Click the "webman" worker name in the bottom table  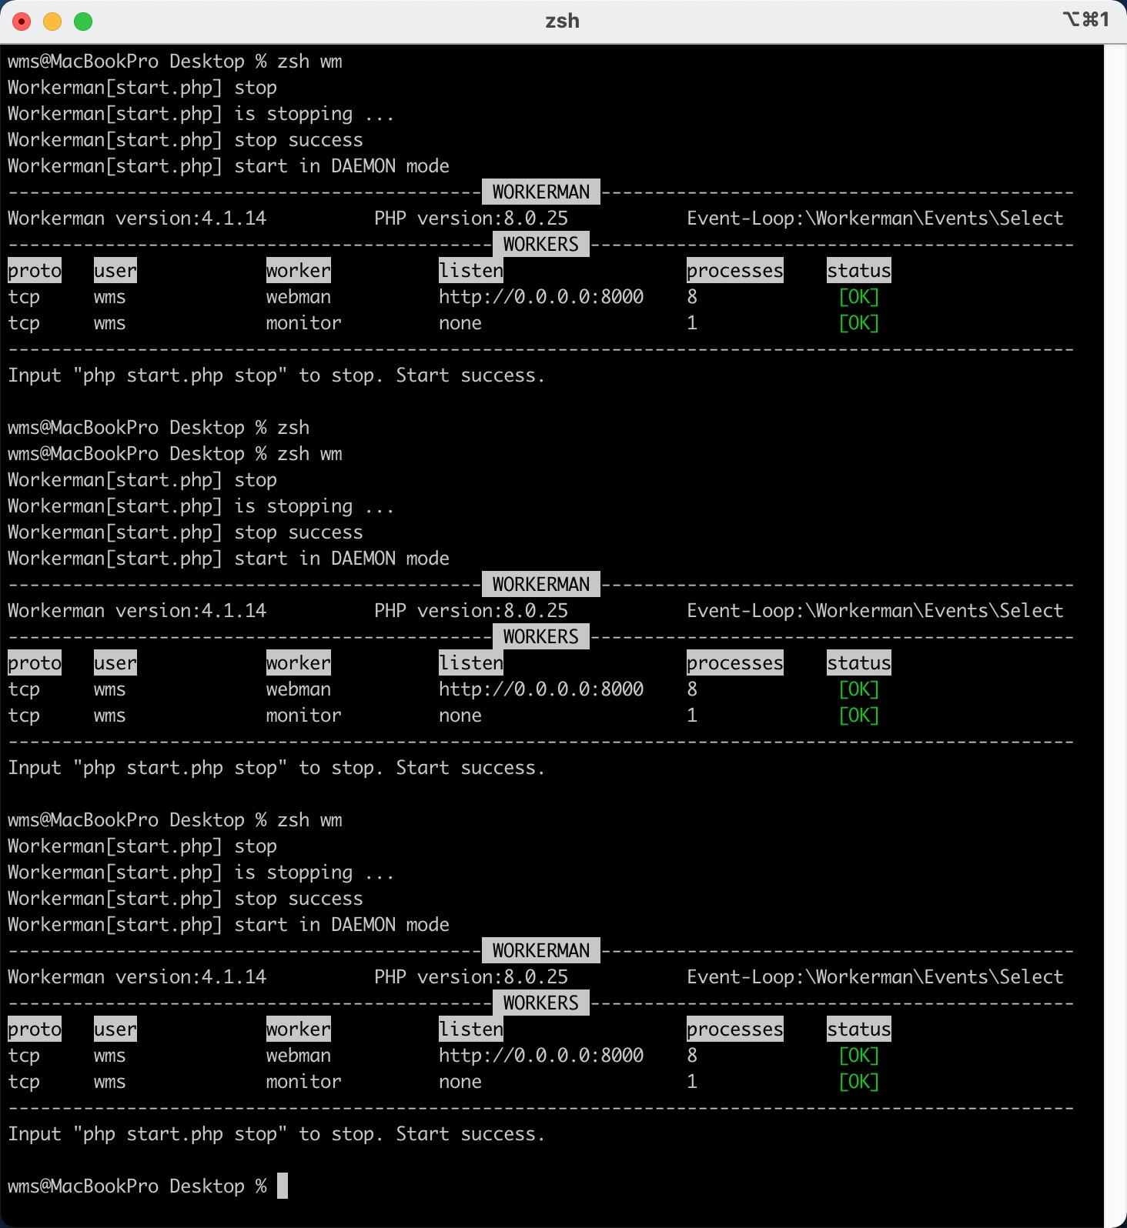click(x=299, y=1056)
